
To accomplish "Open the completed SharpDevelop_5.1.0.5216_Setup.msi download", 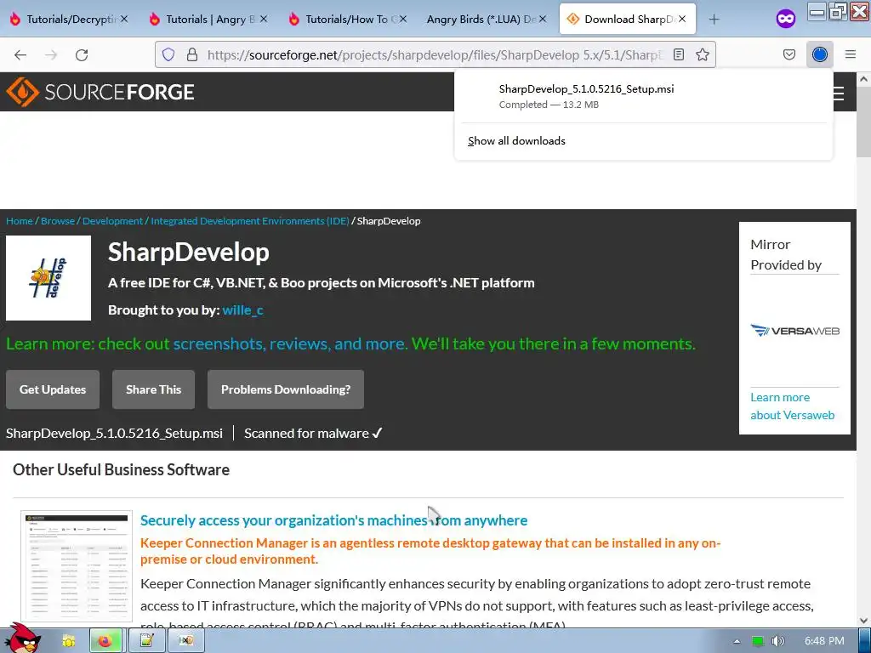I will coord(643,96).
